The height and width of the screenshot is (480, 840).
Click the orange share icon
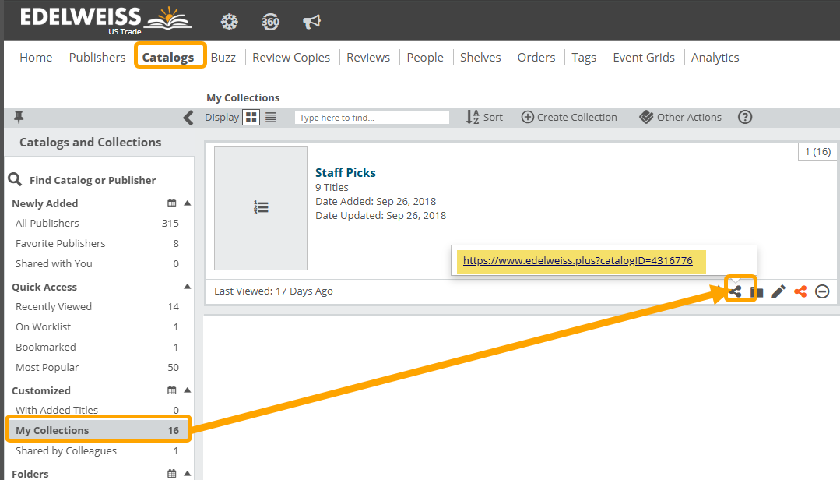(800, 291)
